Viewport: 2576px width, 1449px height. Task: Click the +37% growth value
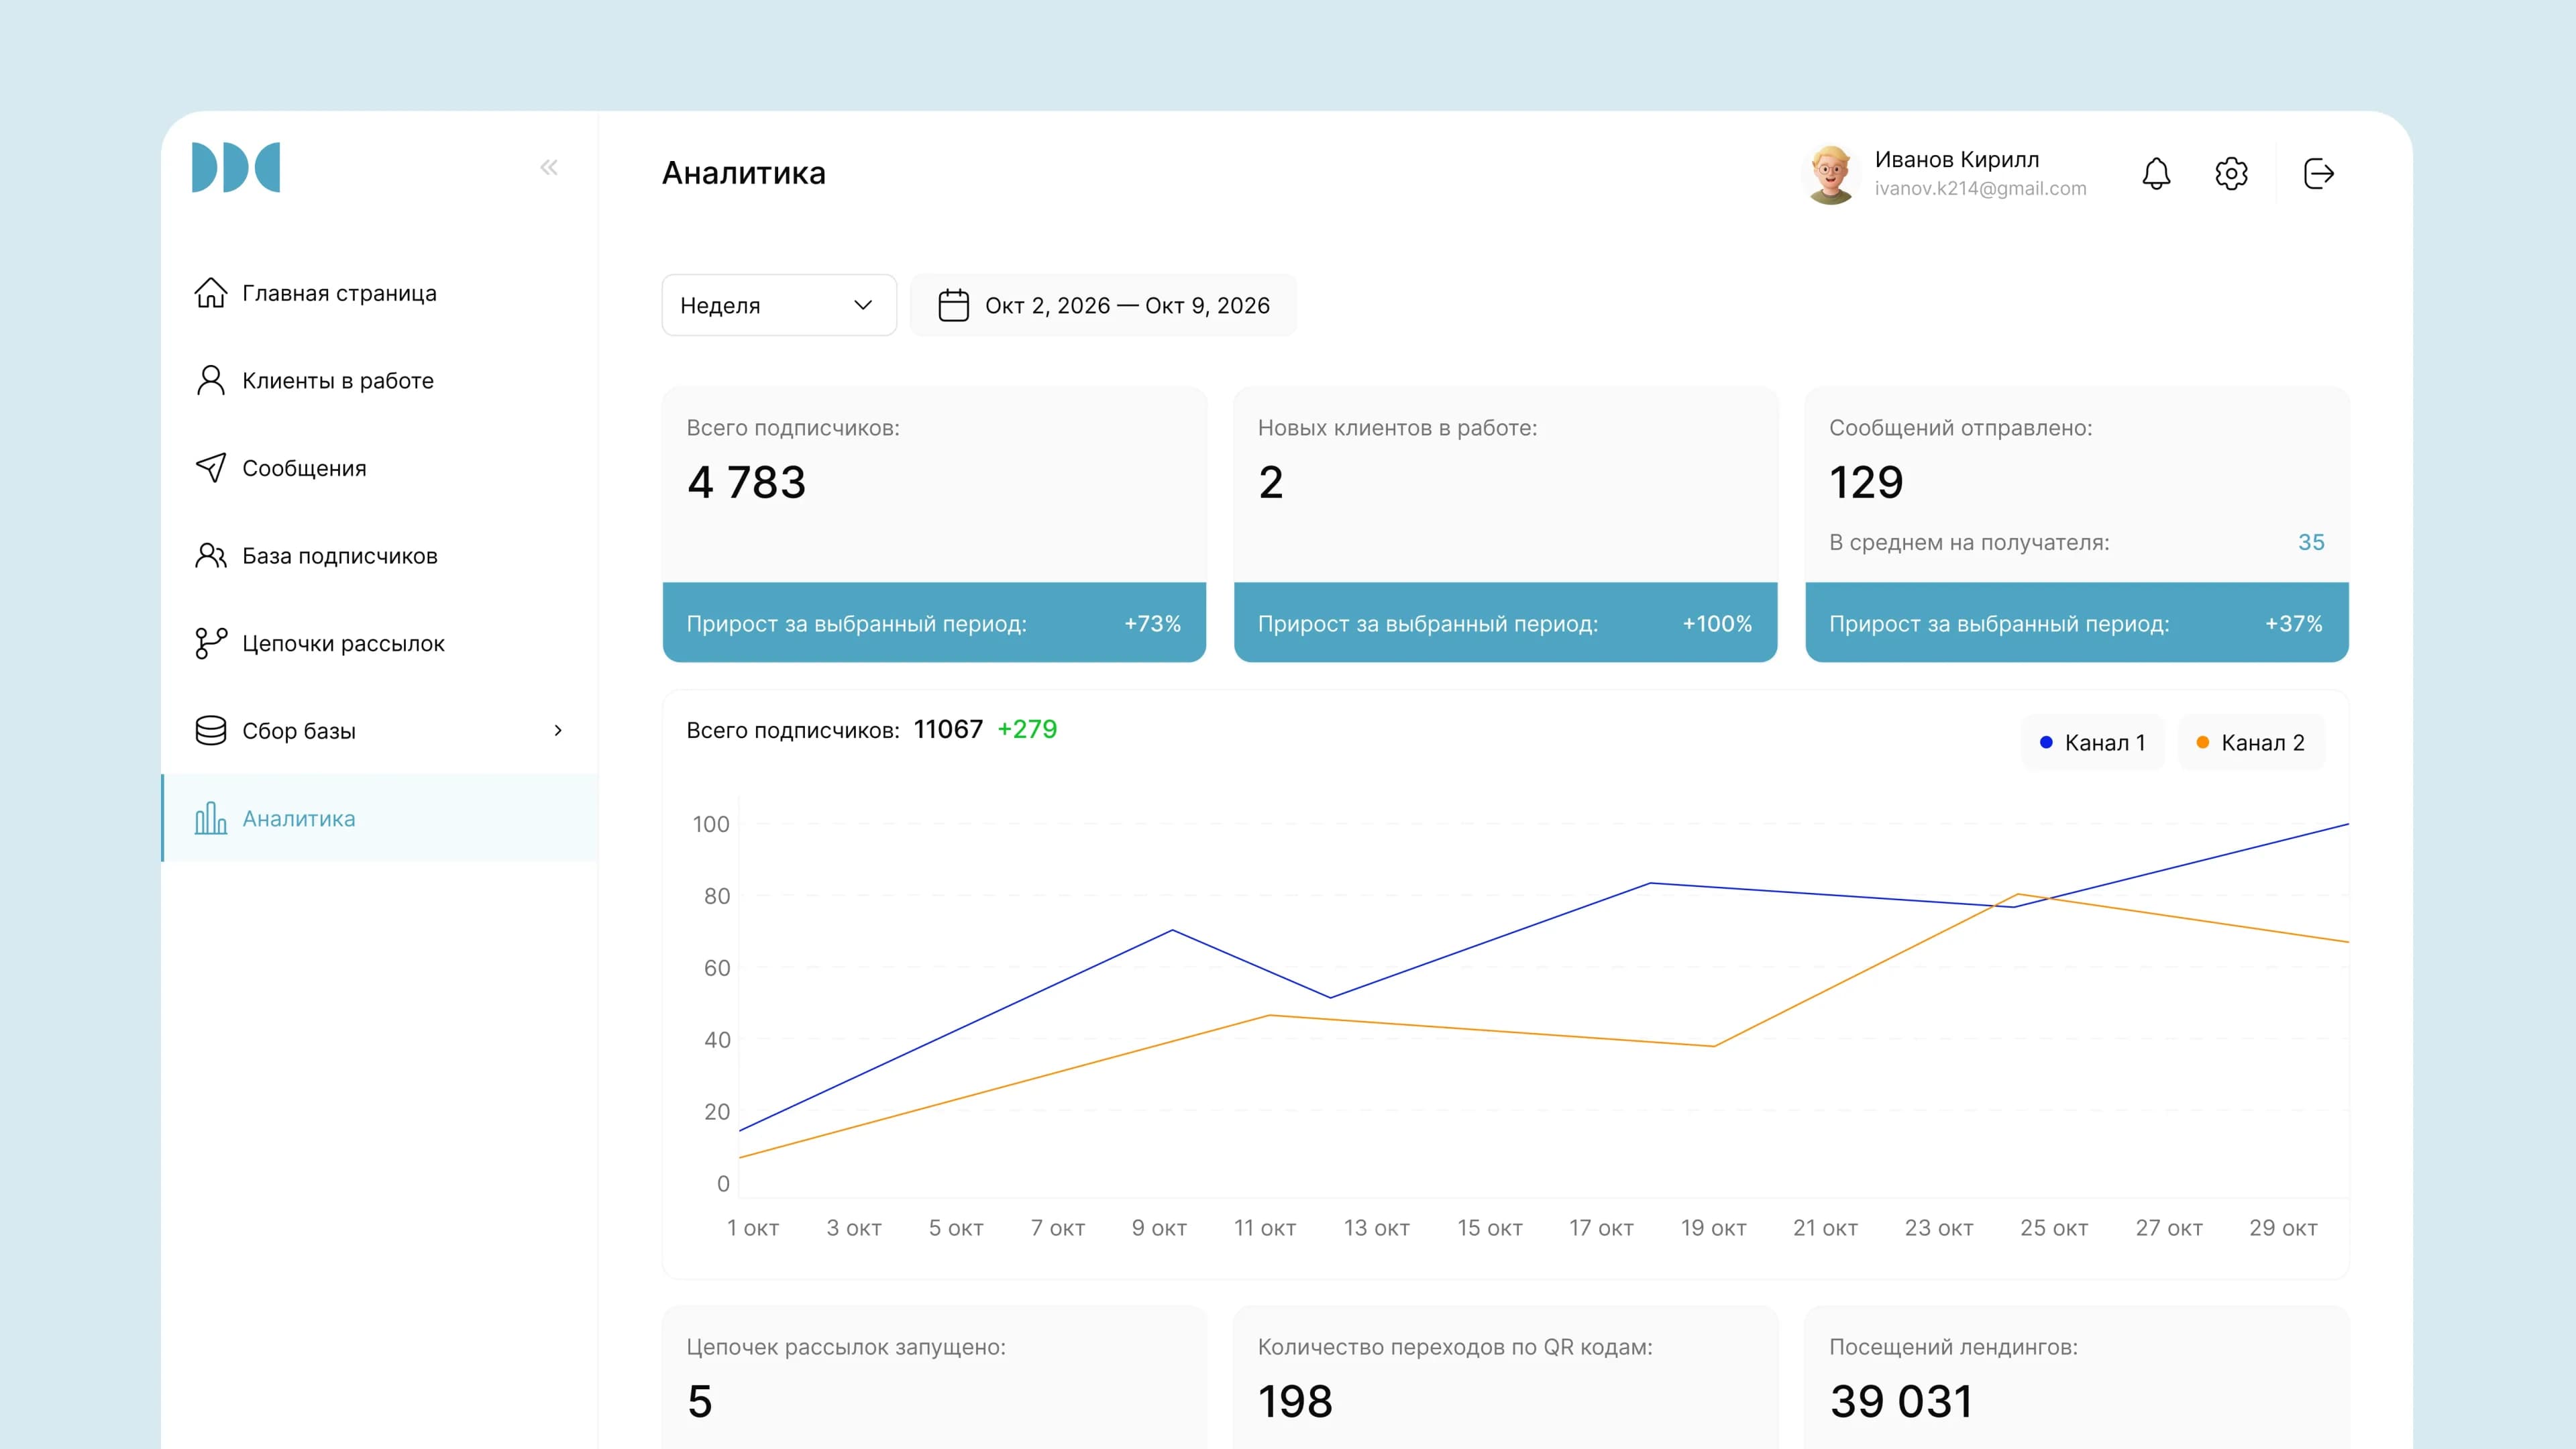click(2293, 623)
